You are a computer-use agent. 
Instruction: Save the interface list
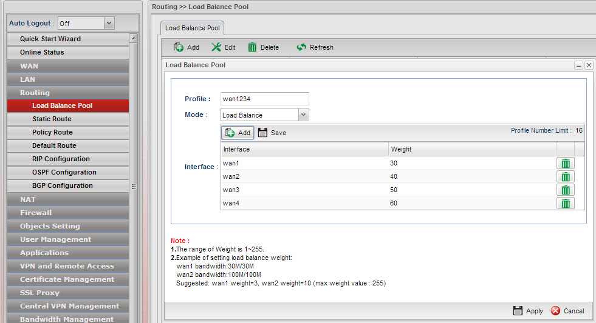[x=272, y=133]
